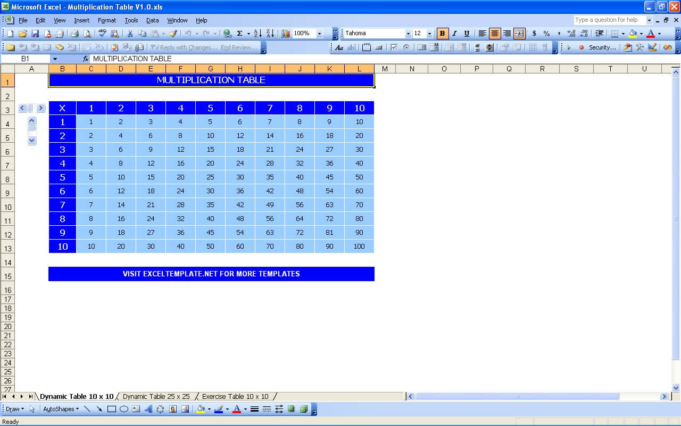Image resolution: width=681 pixels, height=426 pixels.
Task: Expand the Draw menu
Action: click(x=15, y=409)
